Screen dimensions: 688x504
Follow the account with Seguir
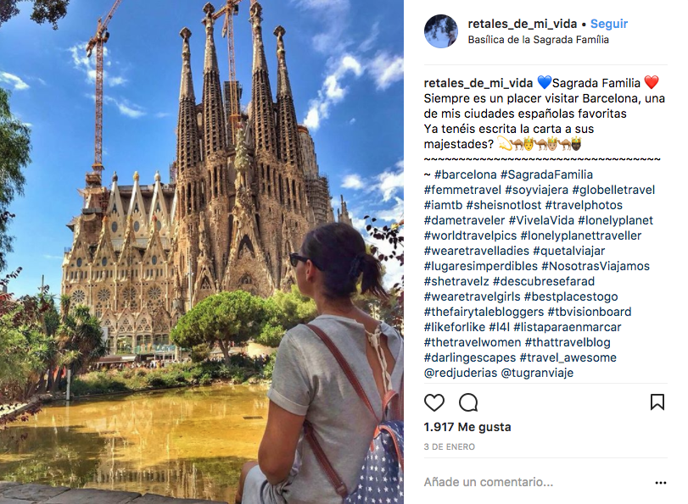pyautogui.click(x=608, y=24)
